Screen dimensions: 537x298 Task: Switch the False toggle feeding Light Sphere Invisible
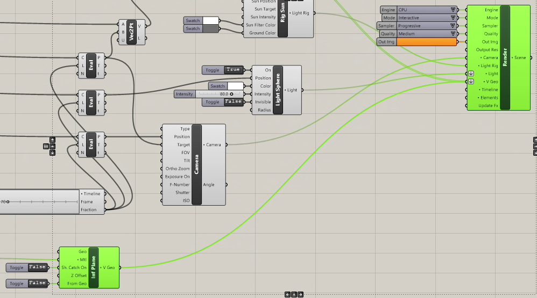tap(233, 102)
